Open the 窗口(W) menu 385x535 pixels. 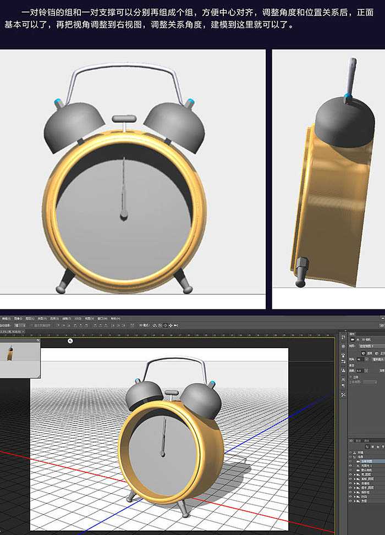click(102, 318)
